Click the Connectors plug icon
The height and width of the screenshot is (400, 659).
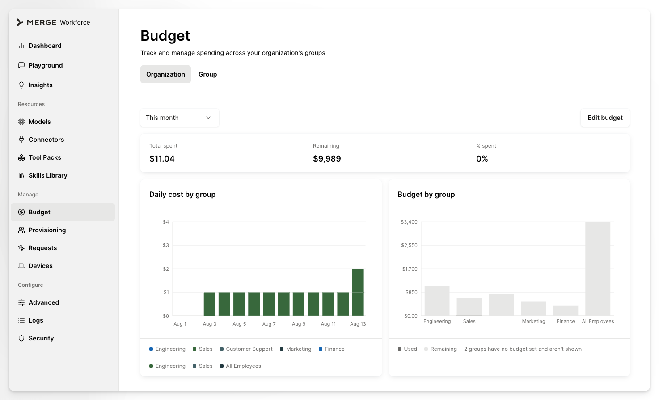click(x=21, y=140)
